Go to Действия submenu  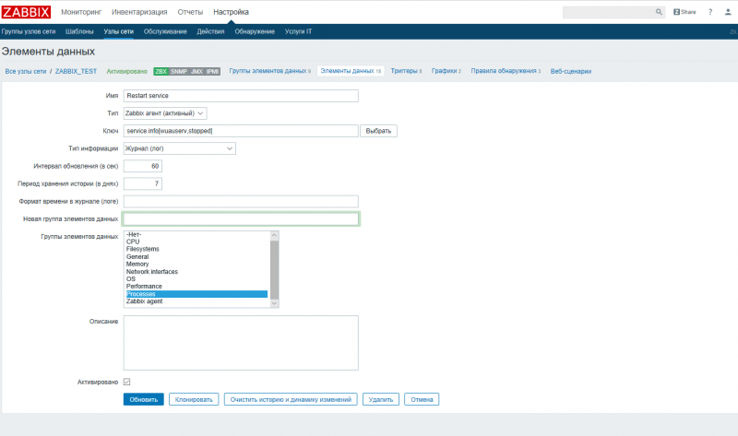pyautogui.click(x=210, y=31)
